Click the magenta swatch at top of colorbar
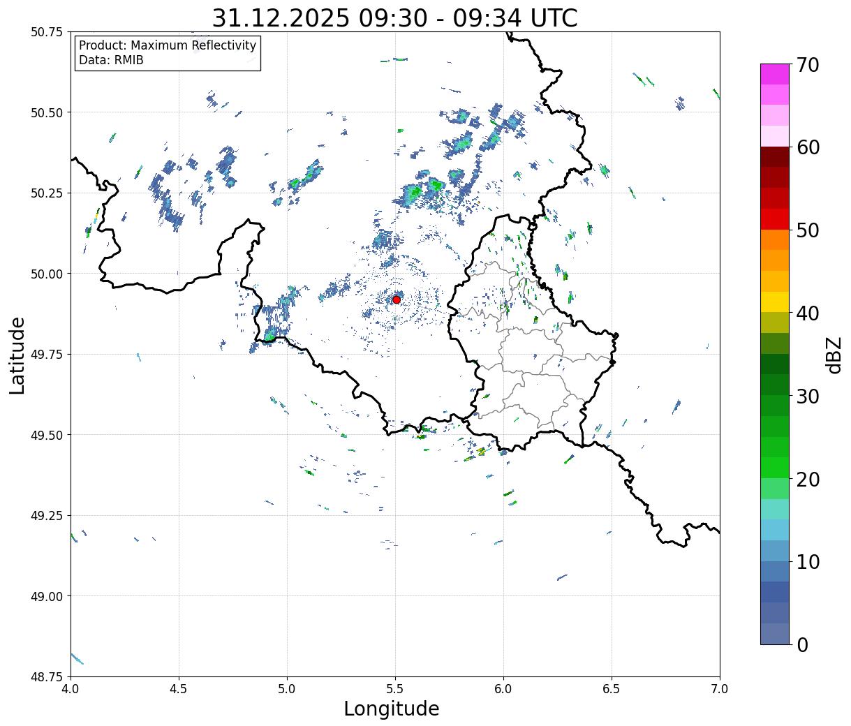This screenshot has width=851, height=726. (775, 74)
